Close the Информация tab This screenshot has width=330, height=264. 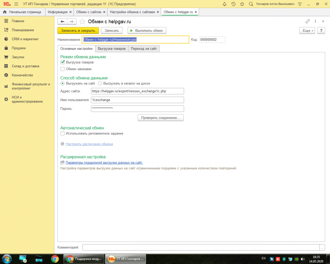70,12
